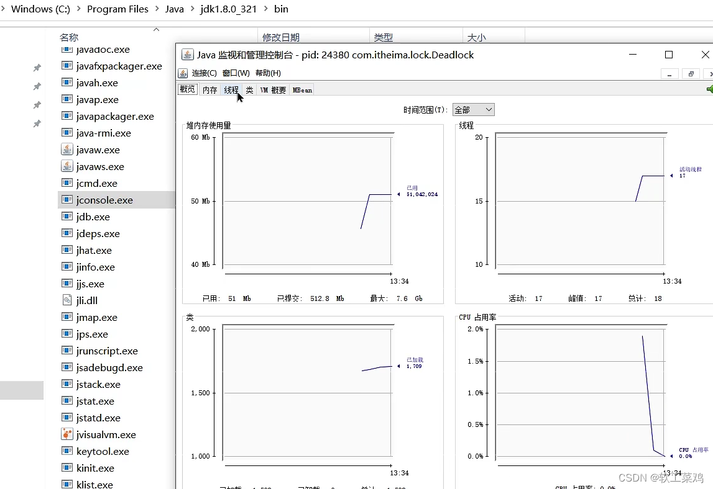The width and height of the screenshot is (713, 489).
Task: Click the javadoc.exe file icon
Action: [67, 49]
